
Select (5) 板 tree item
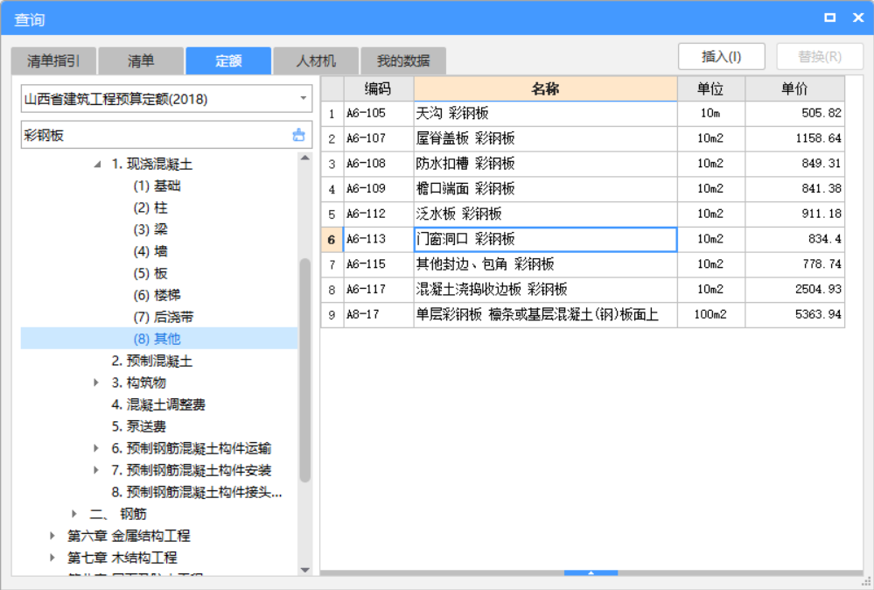(150, 273)
